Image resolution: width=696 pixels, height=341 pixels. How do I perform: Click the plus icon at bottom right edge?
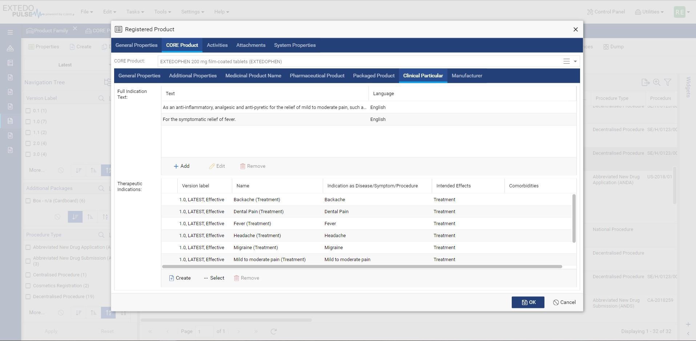click(x=688, y=324)
